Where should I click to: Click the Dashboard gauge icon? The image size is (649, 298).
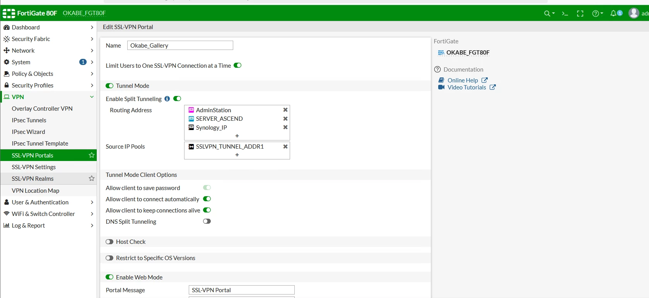coord(7,27)
